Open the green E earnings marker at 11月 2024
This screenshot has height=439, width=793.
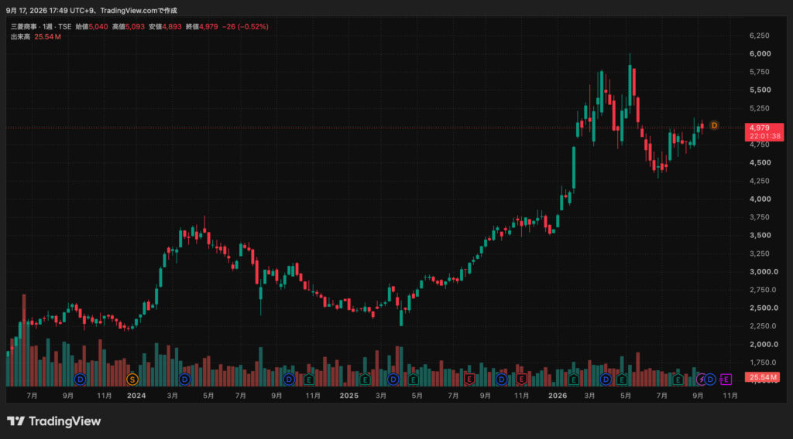coord(309,379)
